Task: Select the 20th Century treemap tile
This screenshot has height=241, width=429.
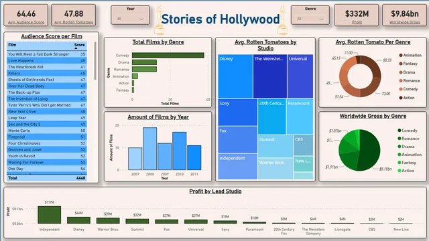Action: point(271,116)
